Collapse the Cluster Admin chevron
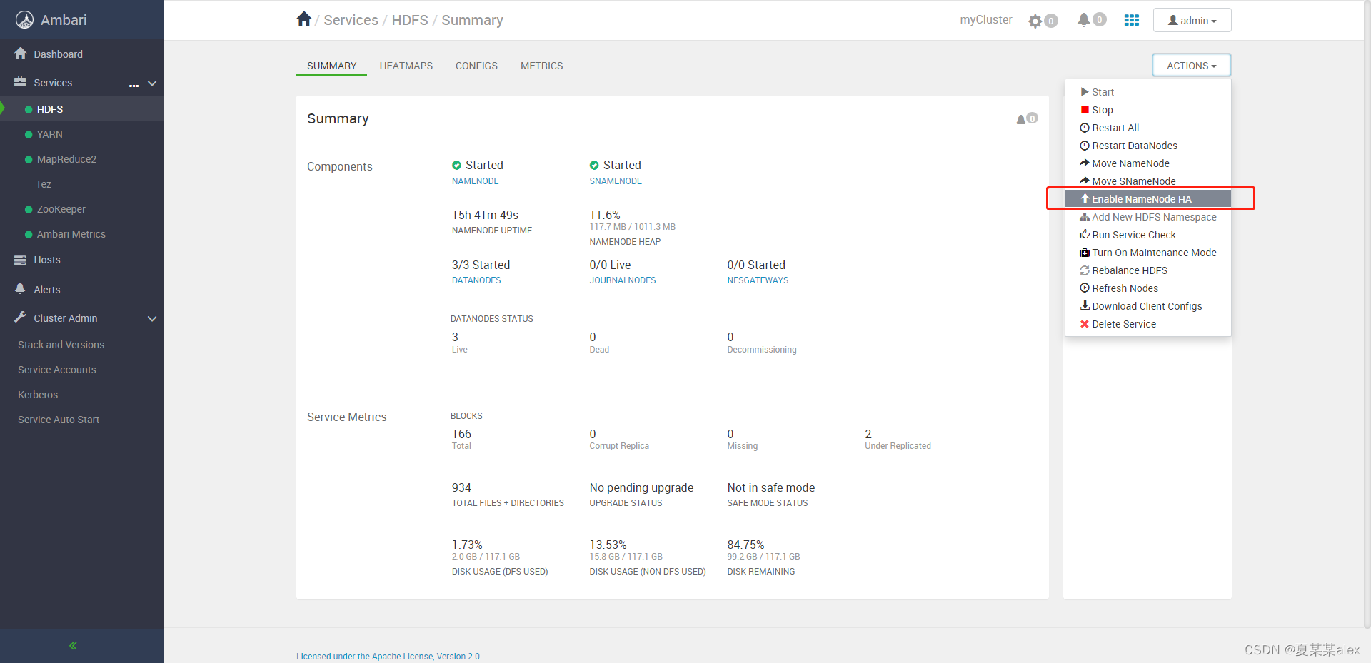1371x663 pixels. (152, 319)
